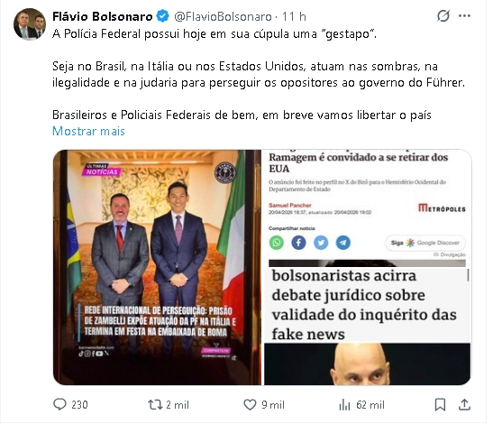This screenshot has height=424, width=502.
Task: Expand the post with Mostrar mais
Action: click(88, 131)
